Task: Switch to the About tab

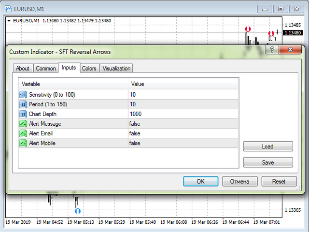Action: [x=23, y=69]
